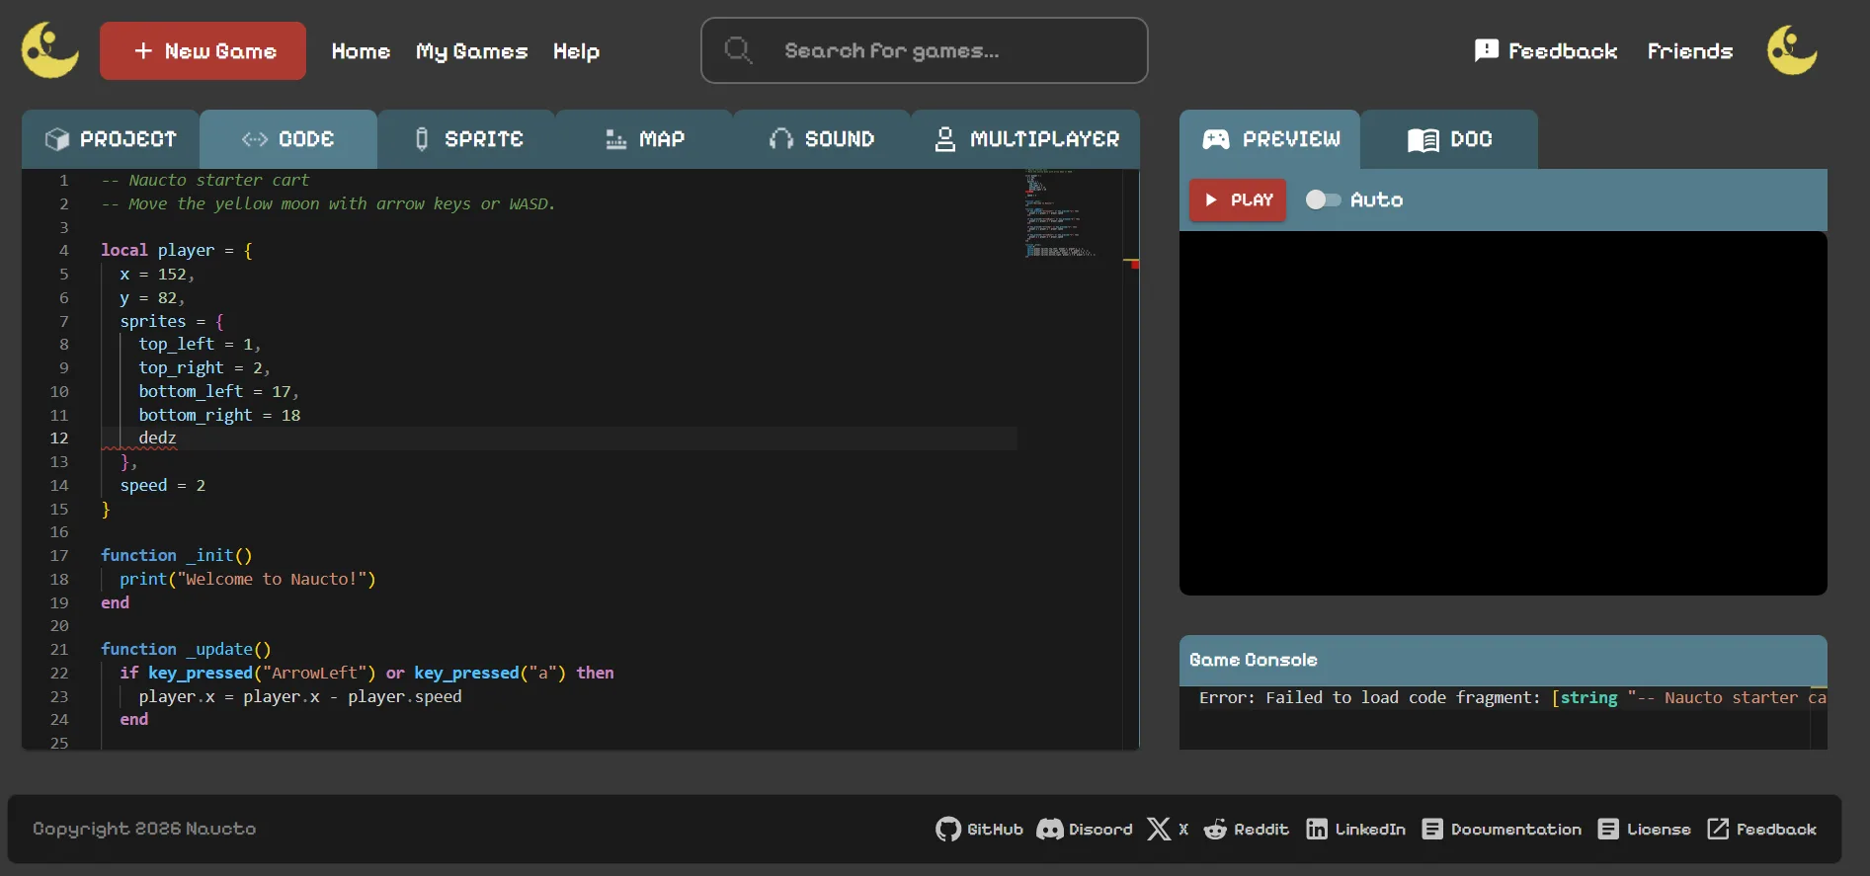1870x876 pixels.
Task: Open the DOC tab label
Action: pos(1471,139)
